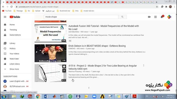The image size is (177, 99).
Task: Open Erick Deleon BEAST MODE video title
Action: point(97,46)
